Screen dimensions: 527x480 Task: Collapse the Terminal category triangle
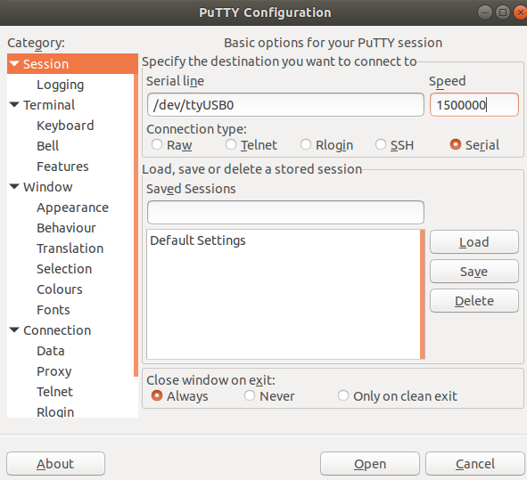[14, 105]
